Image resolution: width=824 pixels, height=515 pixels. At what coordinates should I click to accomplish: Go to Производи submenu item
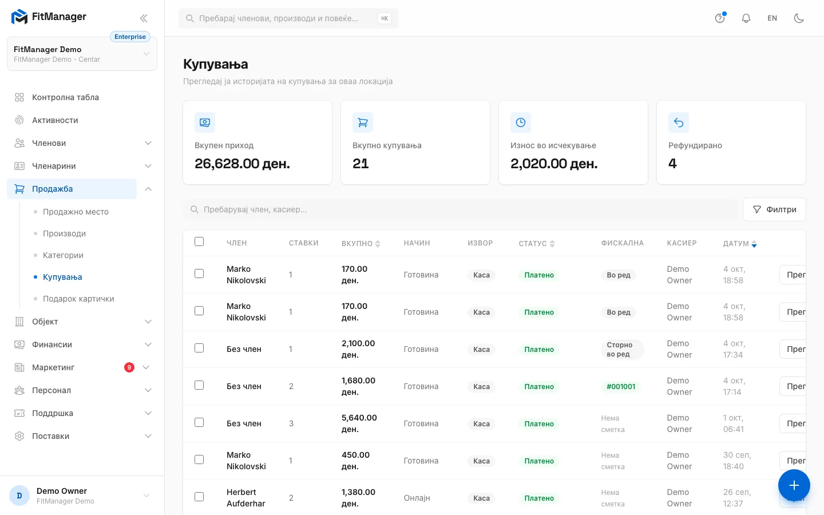(64, 233)
